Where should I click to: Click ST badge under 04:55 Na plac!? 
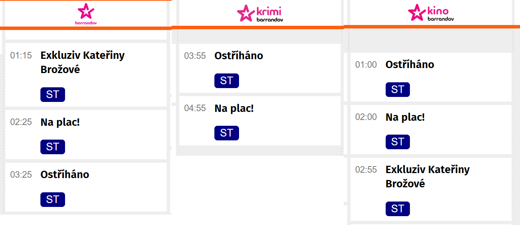[x=227, y=133]
